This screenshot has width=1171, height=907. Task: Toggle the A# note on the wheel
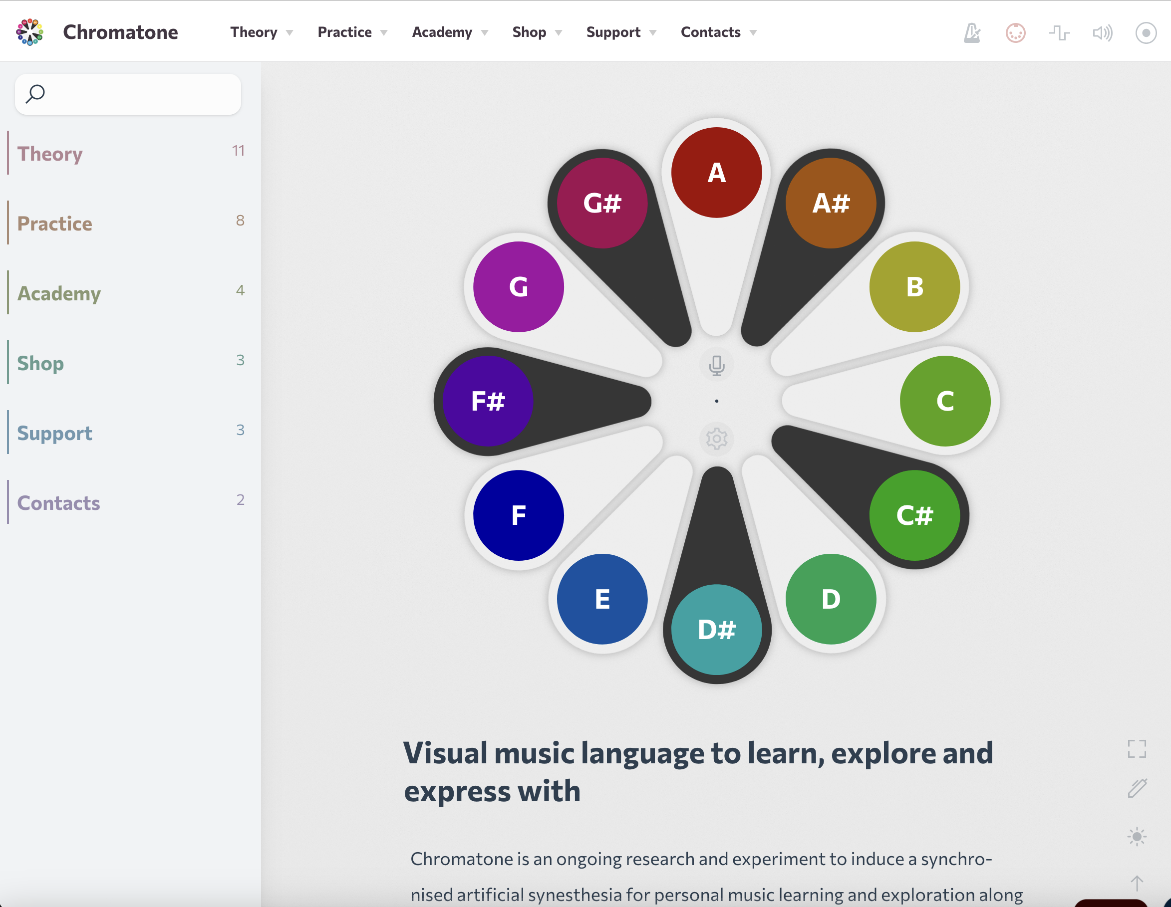click(x=831, y=203)
